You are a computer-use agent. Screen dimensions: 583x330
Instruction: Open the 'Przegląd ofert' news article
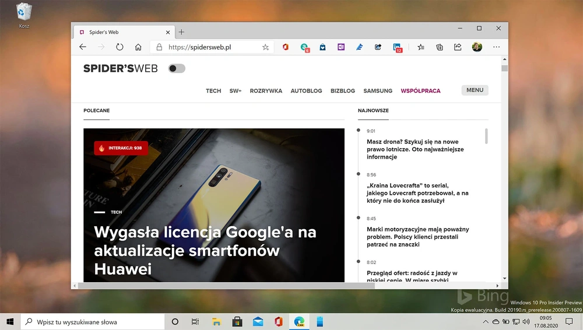pyautogui.click(x=412, y=276)
